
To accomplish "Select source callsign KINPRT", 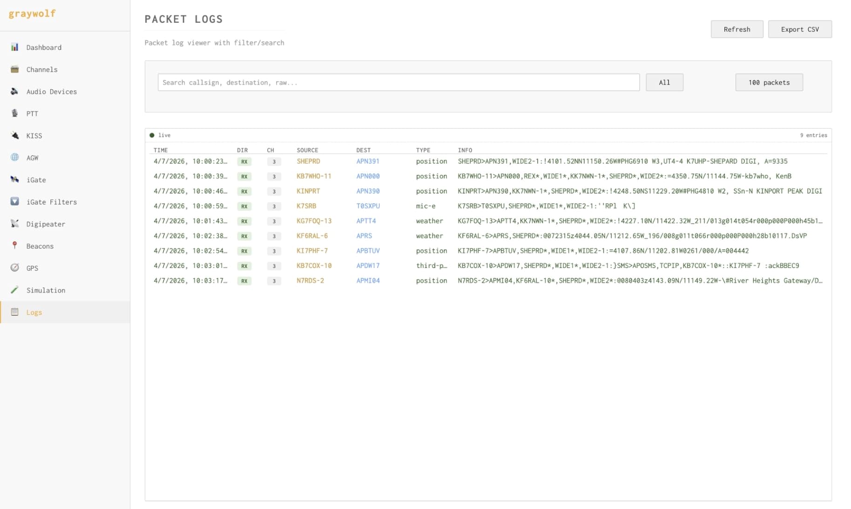I will 308,191.
